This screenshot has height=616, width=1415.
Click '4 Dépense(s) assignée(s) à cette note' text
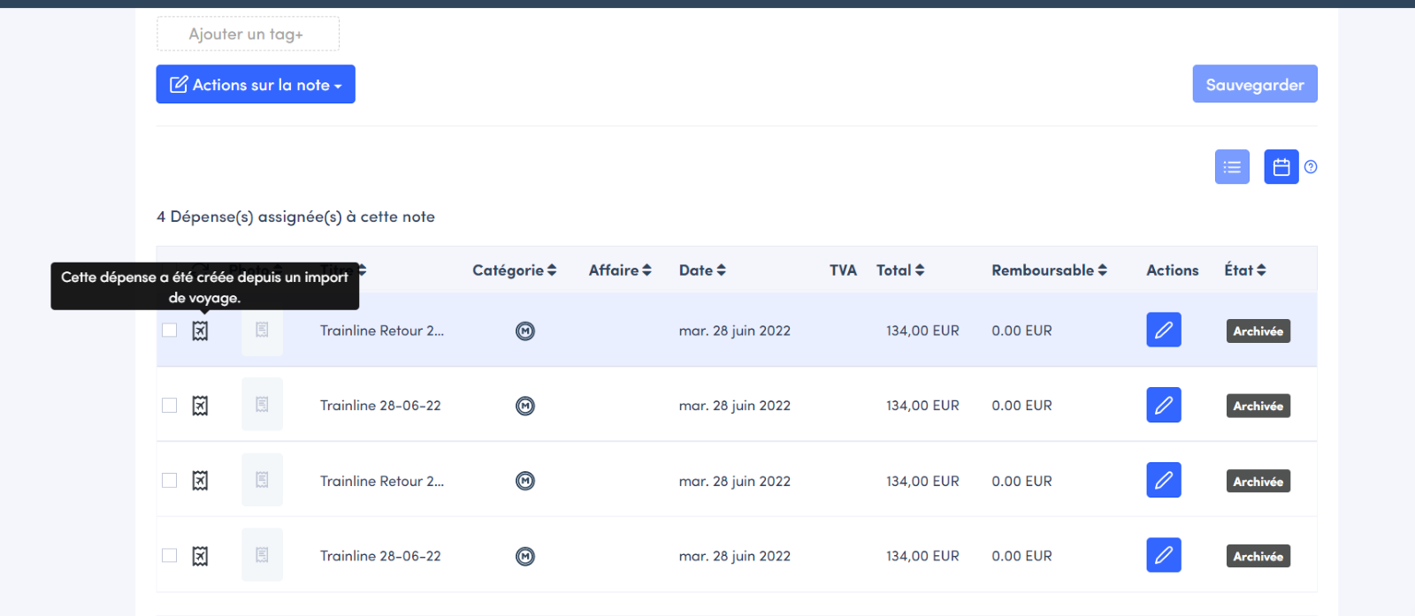tap(295, 217)
